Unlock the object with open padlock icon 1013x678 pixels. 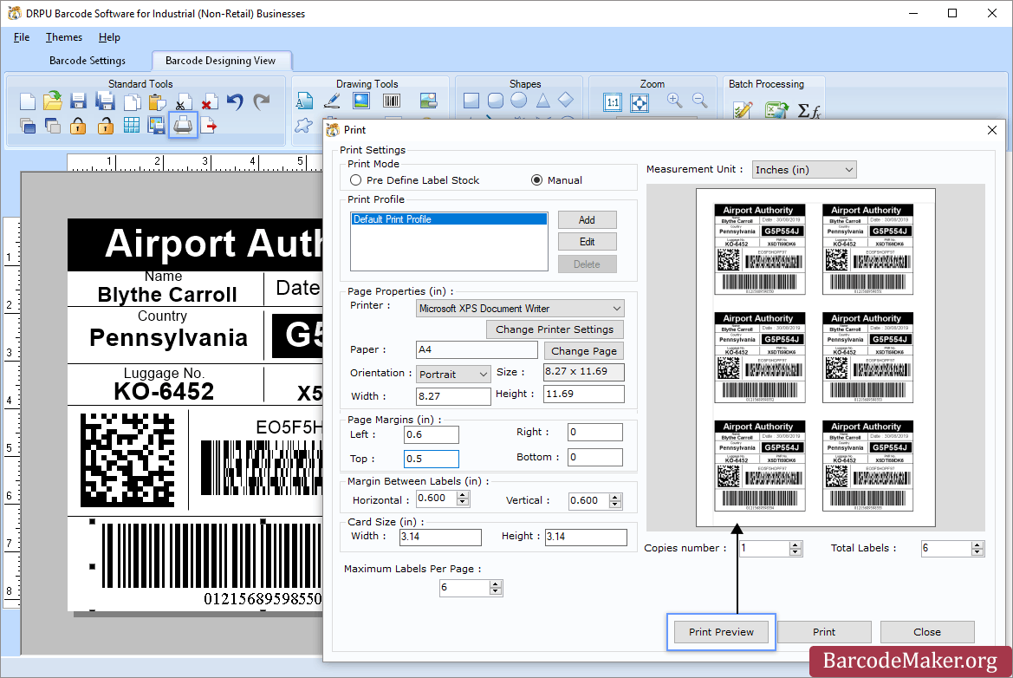tap(106, 126)
